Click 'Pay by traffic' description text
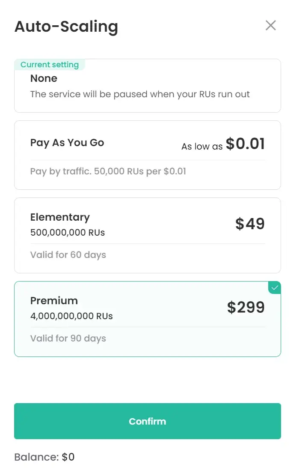296x470 pixels. click(108, 171)
